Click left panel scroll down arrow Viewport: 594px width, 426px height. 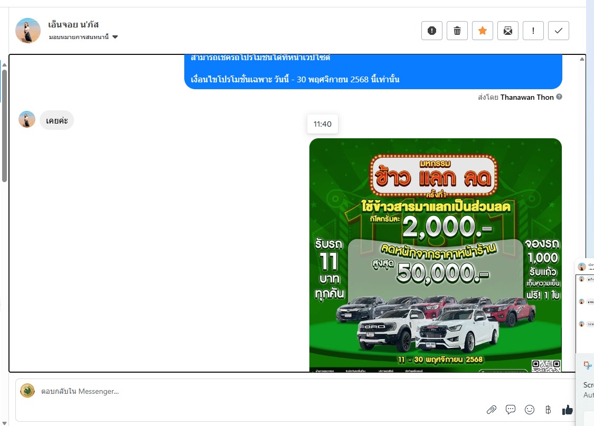4,423
